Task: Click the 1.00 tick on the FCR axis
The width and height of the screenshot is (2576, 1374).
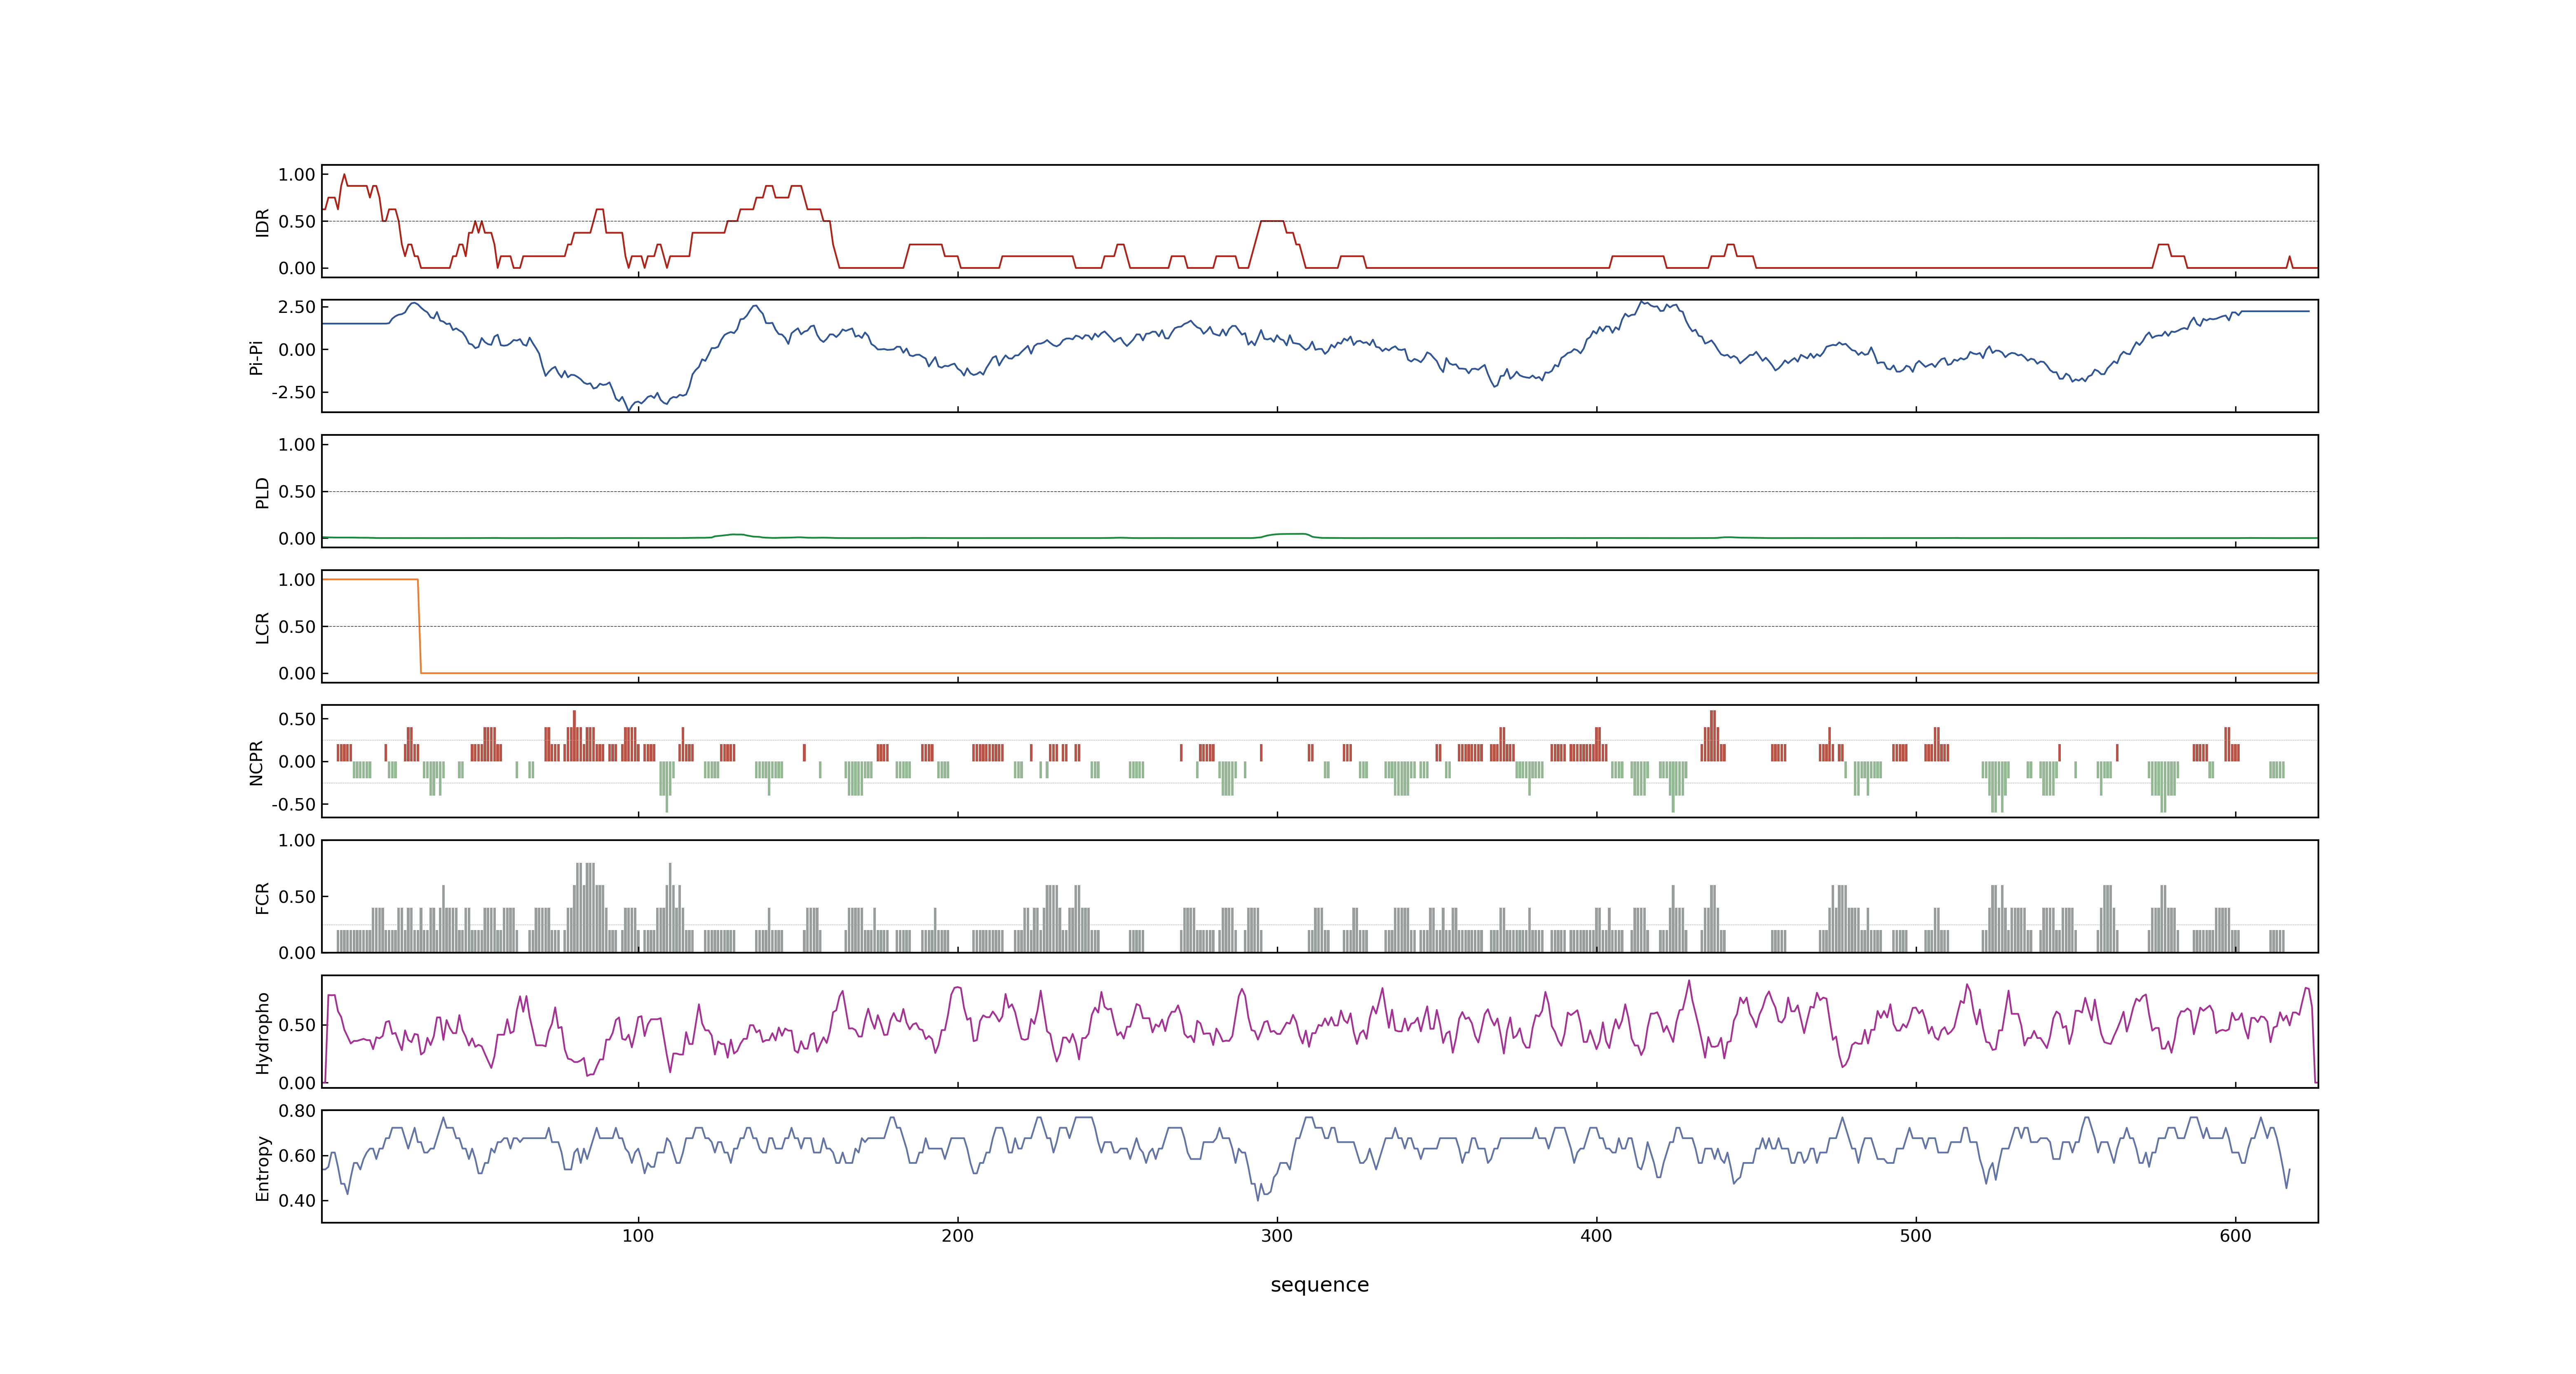Action: (297, 840)
